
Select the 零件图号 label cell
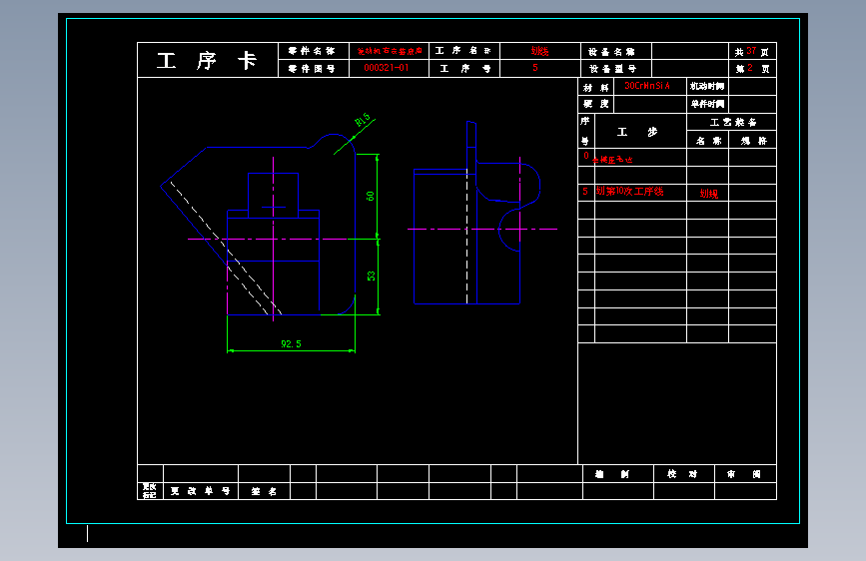tap(314, 69)
